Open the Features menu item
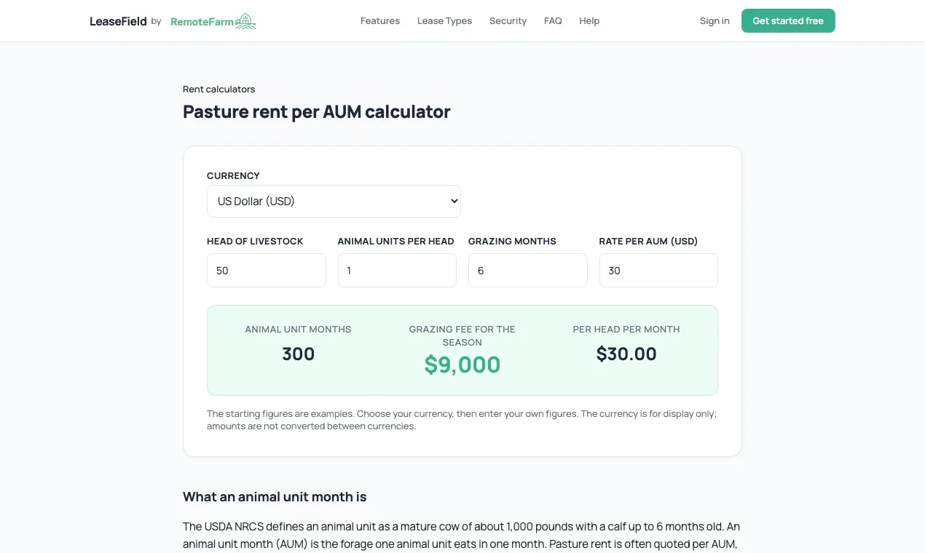 coord(380,21)
